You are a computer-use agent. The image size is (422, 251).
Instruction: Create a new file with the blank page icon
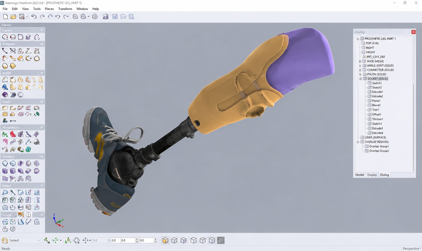pyautogui.click(x=5, y=17)
